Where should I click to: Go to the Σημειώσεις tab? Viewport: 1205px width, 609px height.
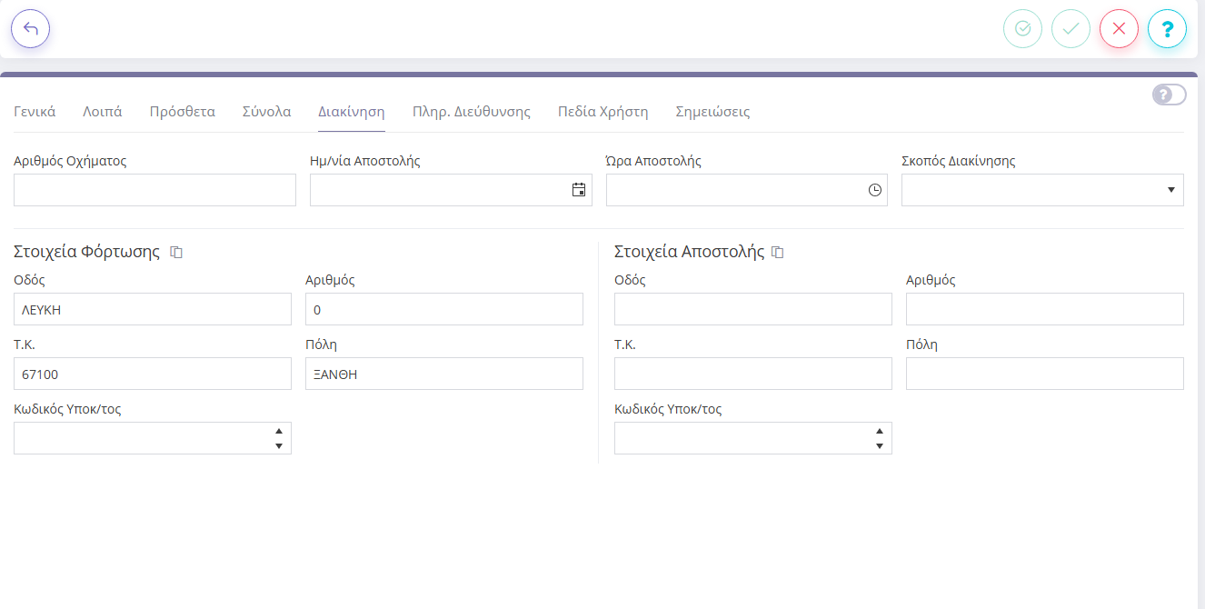coord(712,112)
